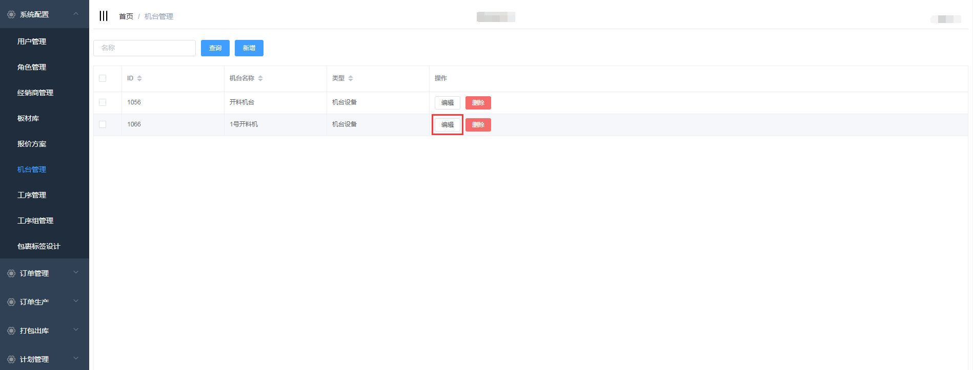Open 工序管理 in the sidebar

[32, 195]
